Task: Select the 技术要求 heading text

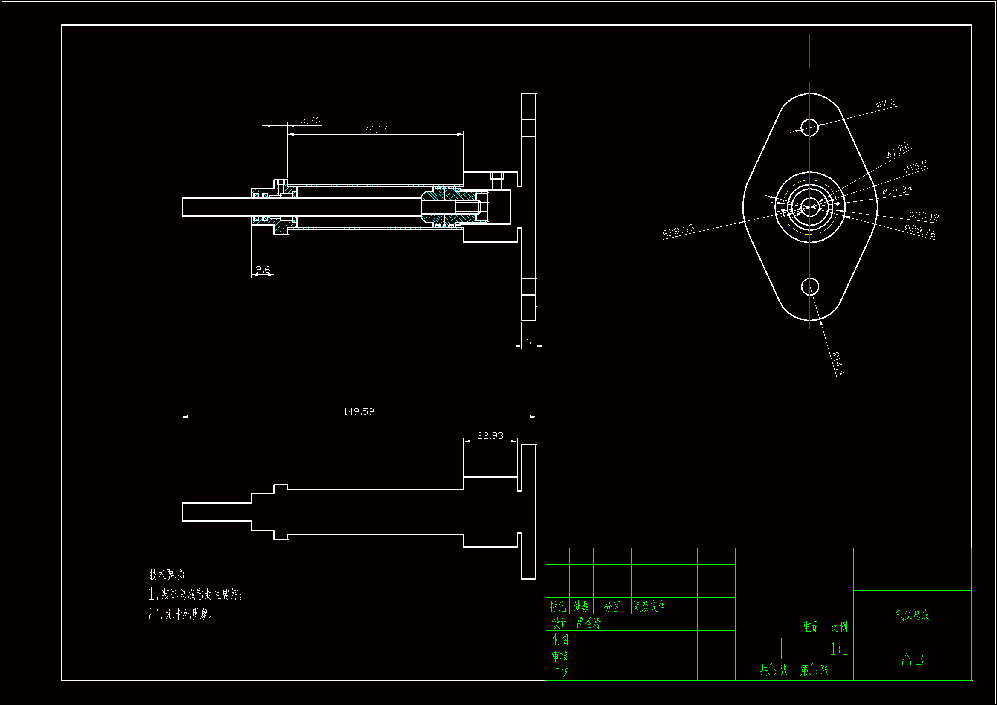Action: [x=166, y=574]
